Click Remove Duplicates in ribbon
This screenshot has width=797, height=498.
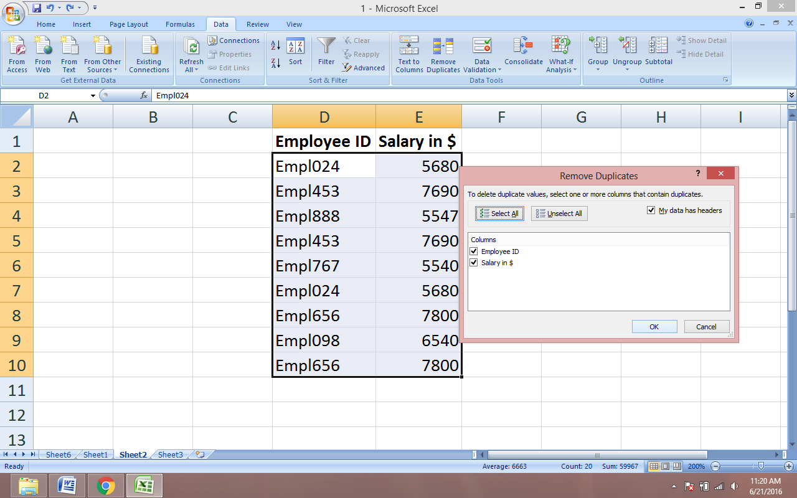443,55
